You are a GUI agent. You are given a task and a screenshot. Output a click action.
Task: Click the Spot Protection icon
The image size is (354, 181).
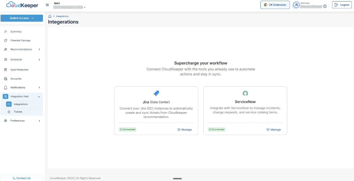pyautogui.click(x=6, y=70)
